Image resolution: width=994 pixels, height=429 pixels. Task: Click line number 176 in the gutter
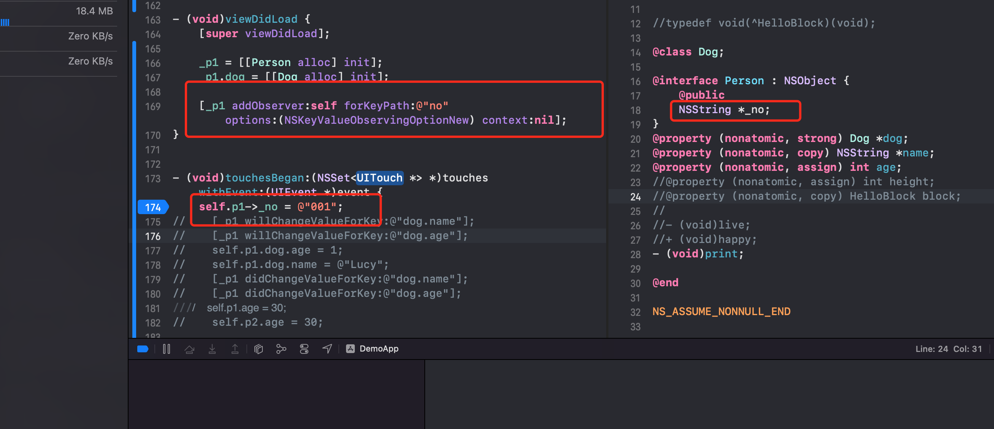click(x=153, y=236)
